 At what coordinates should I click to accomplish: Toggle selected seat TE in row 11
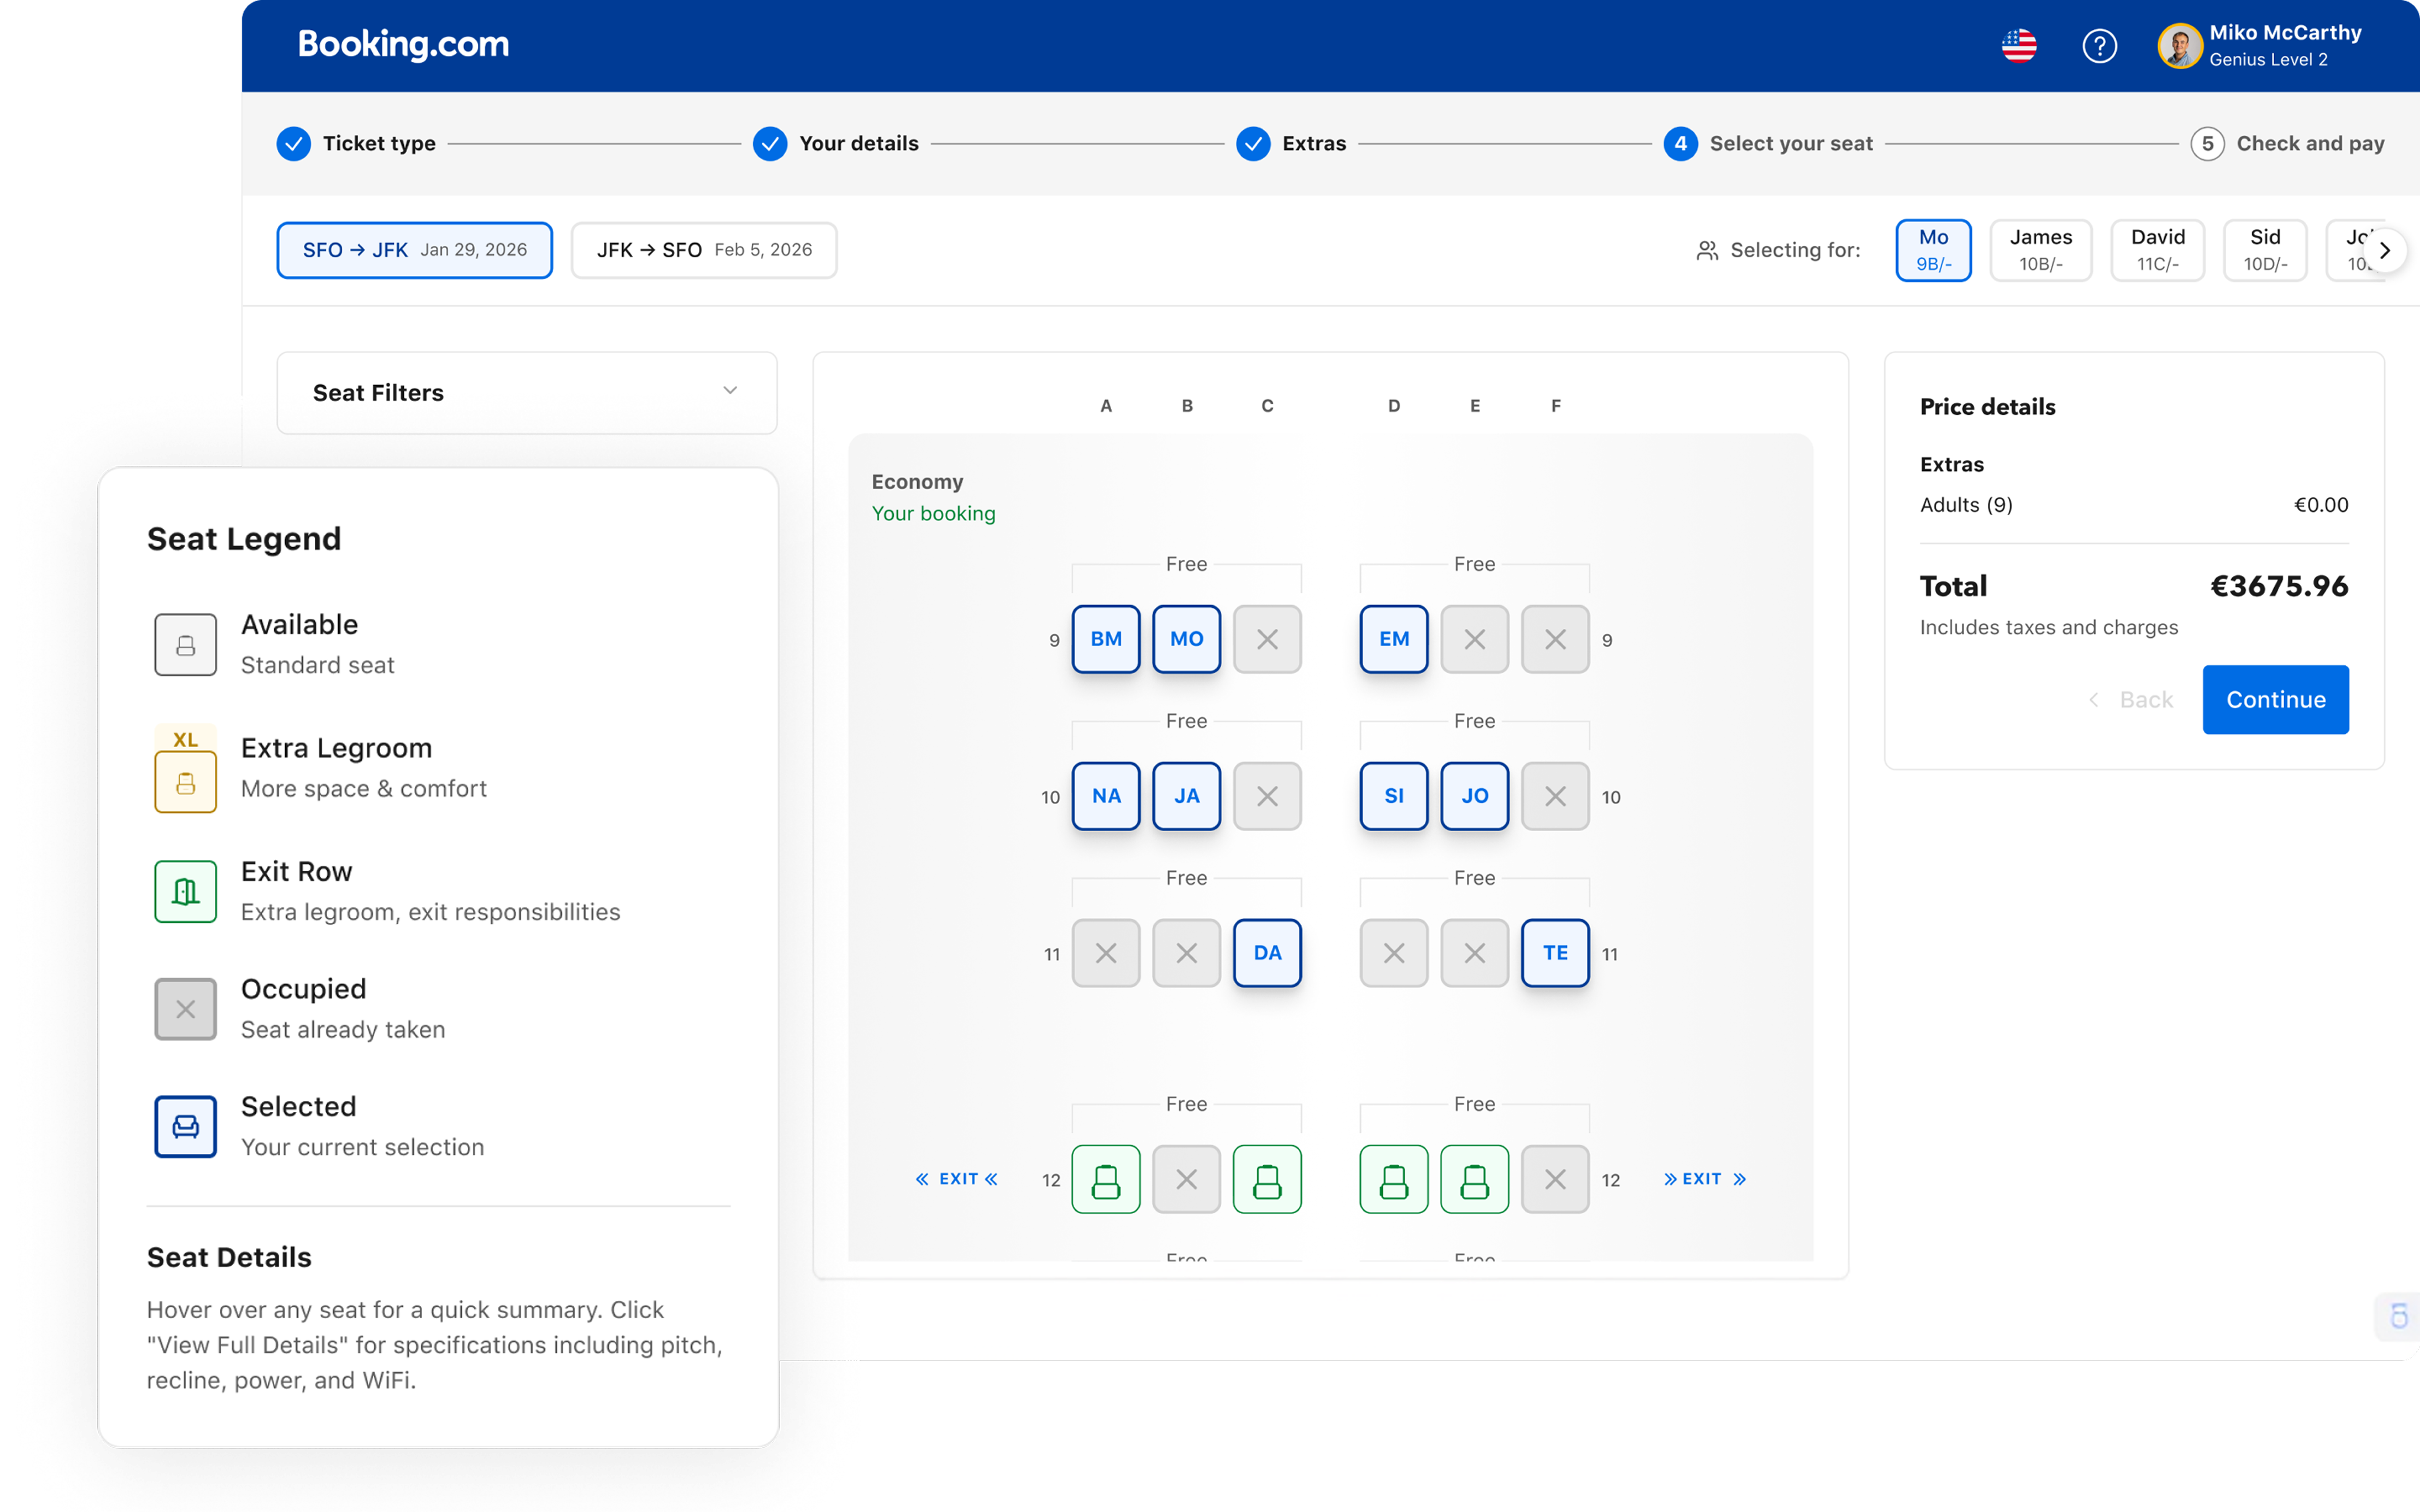[x=1555, y=953]
